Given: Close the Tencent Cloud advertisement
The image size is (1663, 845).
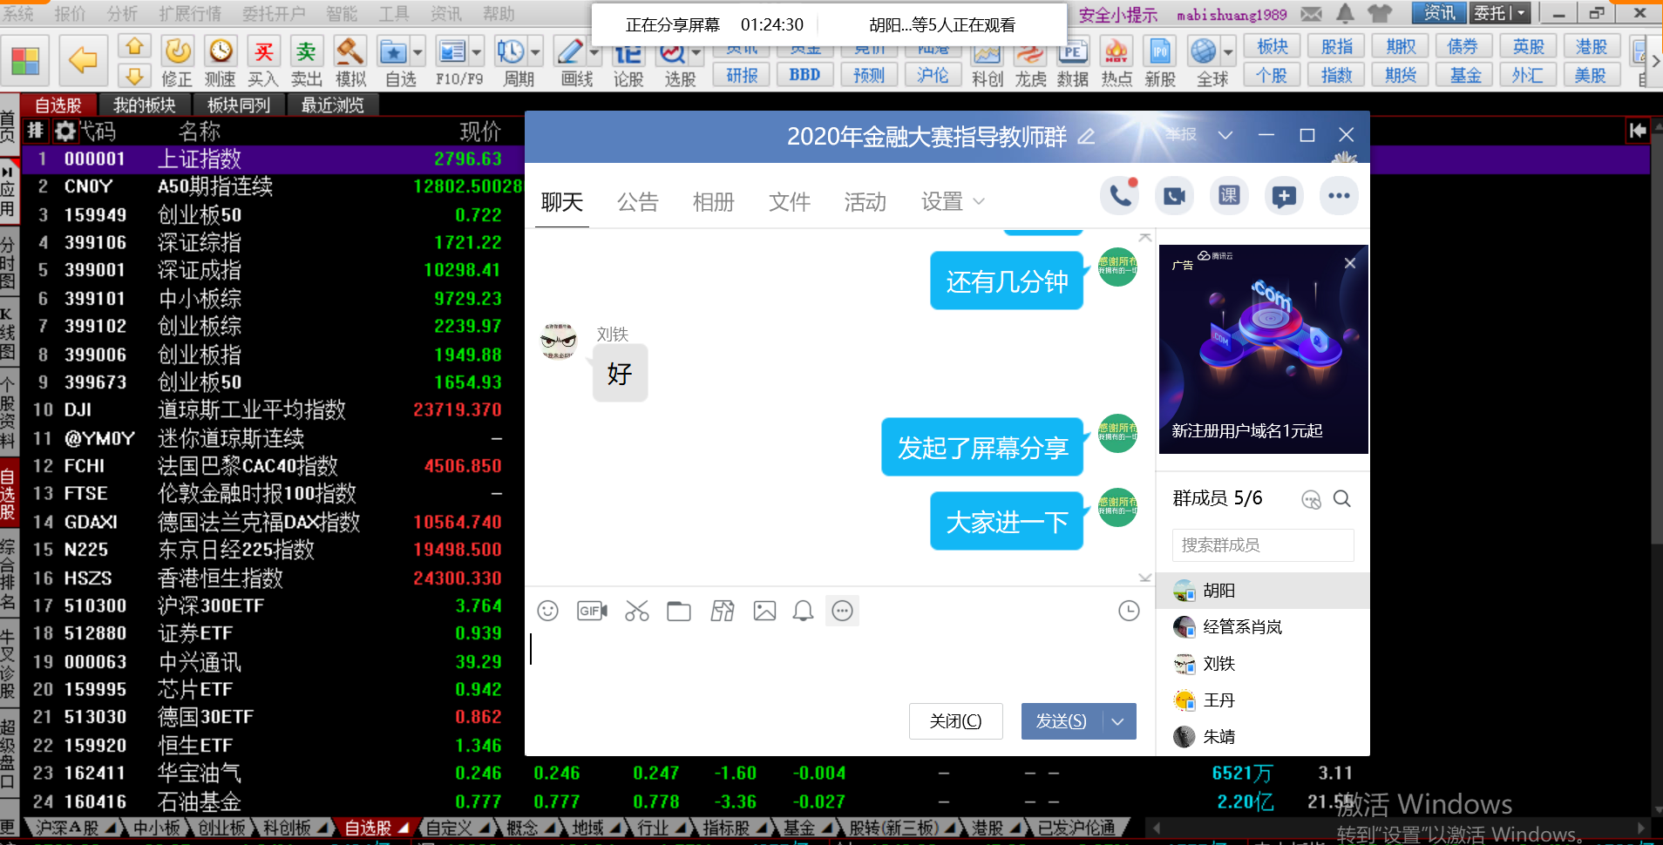Looking at the screenshot, I should click(x=1349, y=263).
